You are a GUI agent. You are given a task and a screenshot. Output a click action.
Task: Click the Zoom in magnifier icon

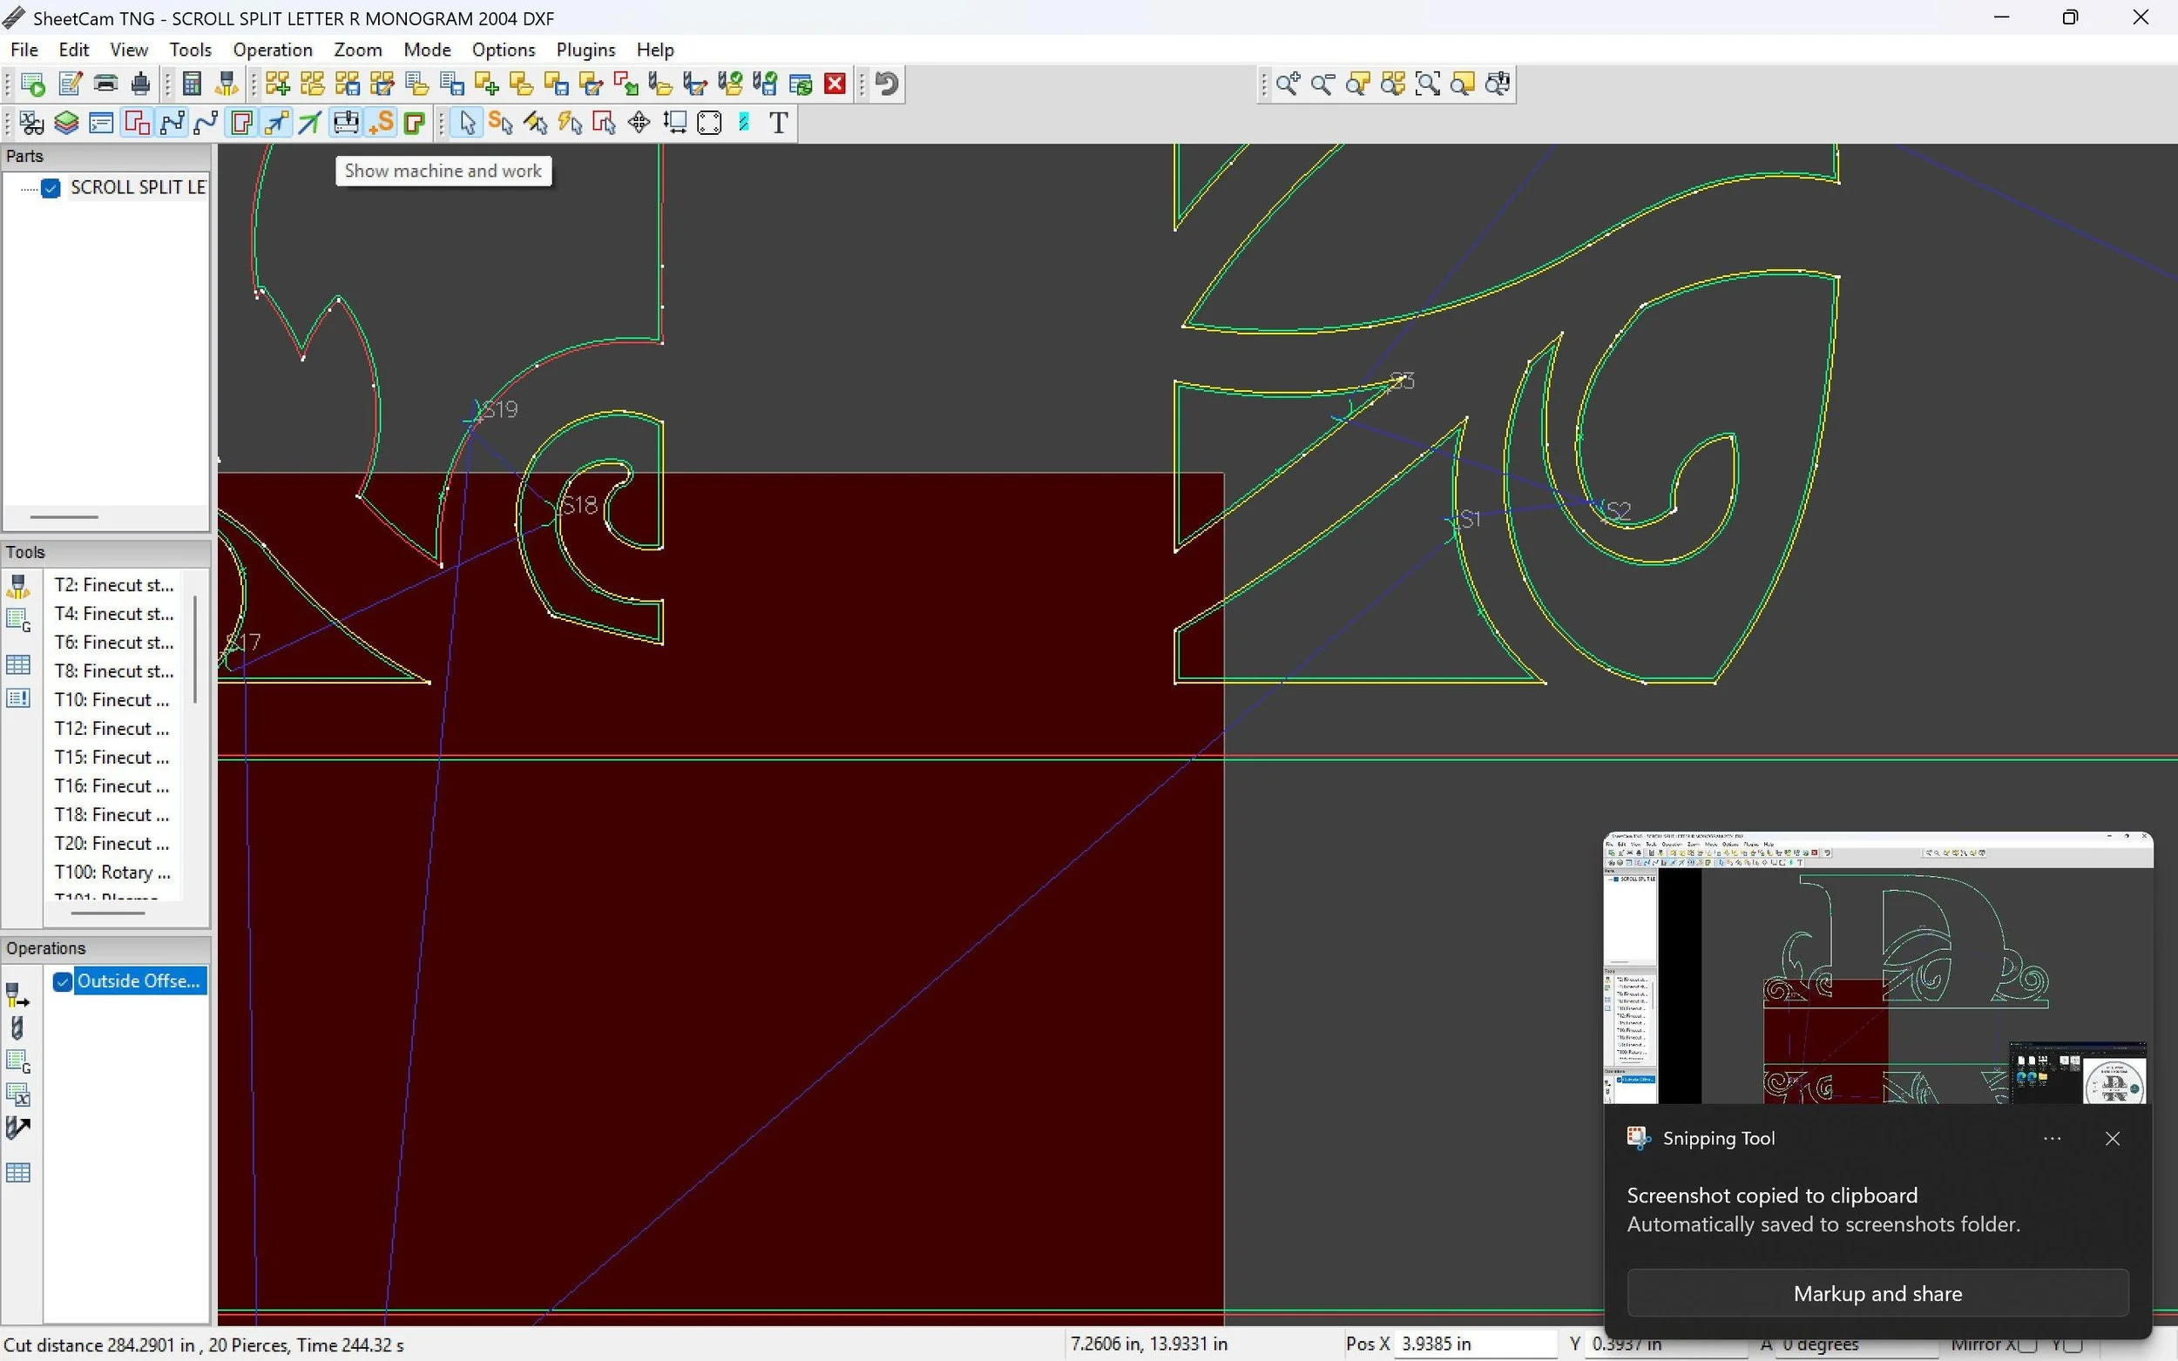[1288, 84]
